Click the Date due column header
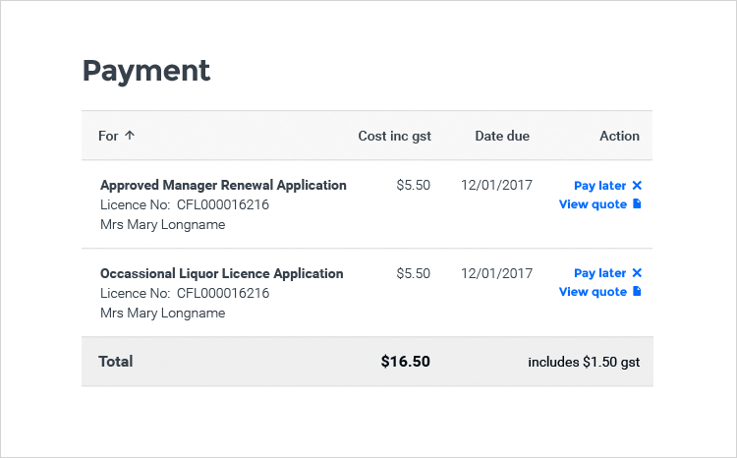Viewport: 737px width, 458px height. click(x=502, y=137)
